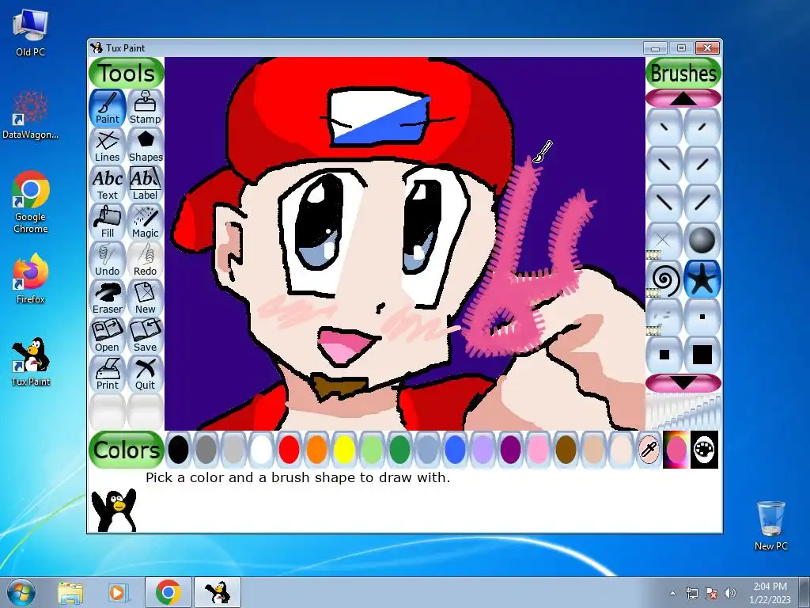
Task: Select the faint X cross brush
Action: click(x=664, y=241)
